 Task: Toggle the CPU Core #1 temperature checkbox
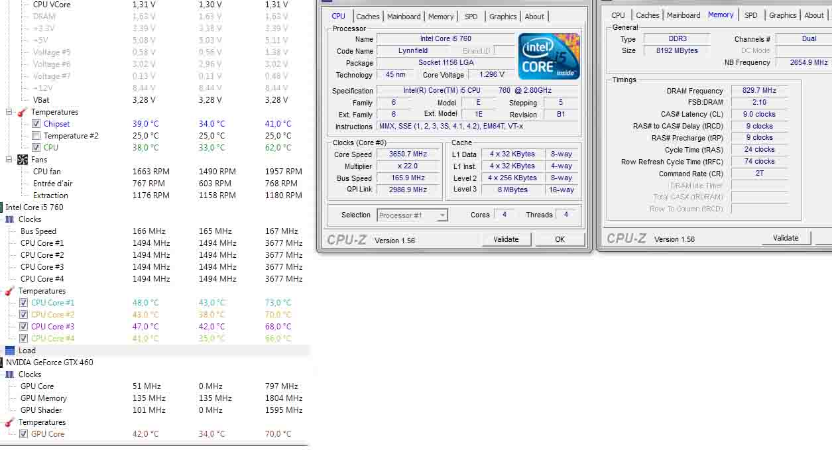click(x=24, y=303)
